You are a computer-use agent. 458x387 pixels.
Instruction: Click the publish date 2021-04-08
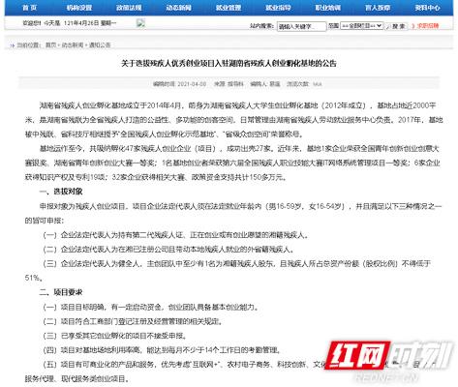[192, 84]
